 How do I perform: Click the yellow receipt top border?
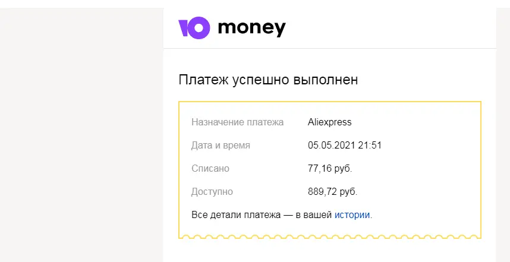(330, 102)
